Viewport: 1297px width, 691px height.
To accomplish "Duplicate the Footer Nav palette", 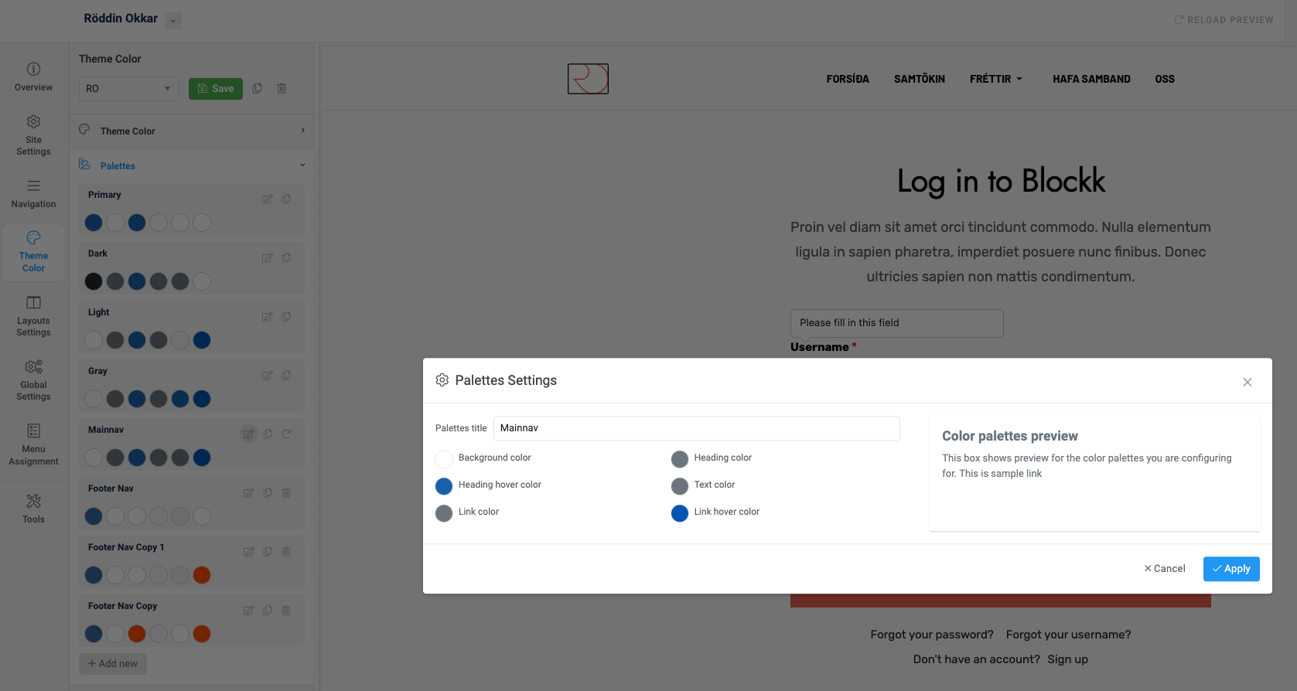I will click(x=268, y=493).
